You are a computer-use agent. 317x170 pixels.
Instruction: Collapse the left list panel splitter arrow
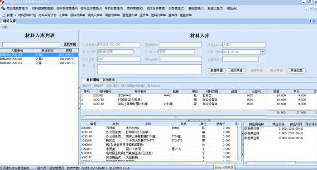(79, 88)
